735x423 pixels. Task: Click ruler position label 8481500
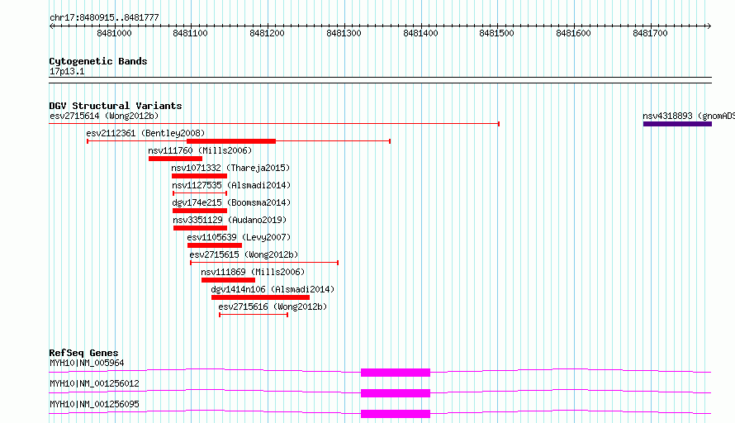coord(497,33)
